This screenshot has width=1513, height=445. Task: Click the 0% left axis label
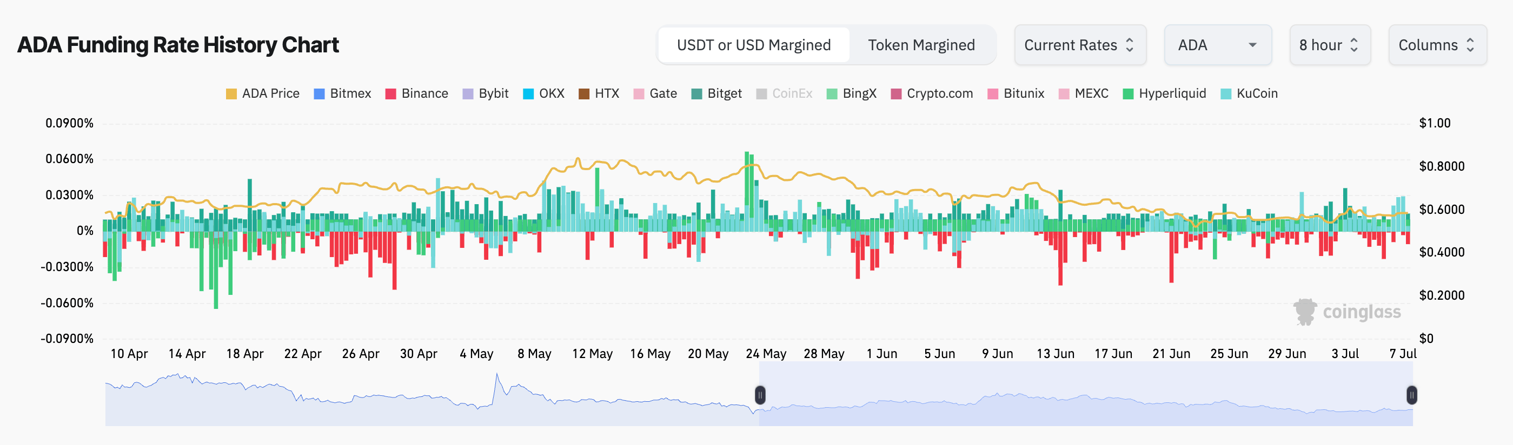84,231
